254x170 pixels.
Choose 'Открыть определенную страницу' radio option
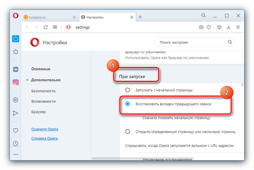(x=128, y=132)
